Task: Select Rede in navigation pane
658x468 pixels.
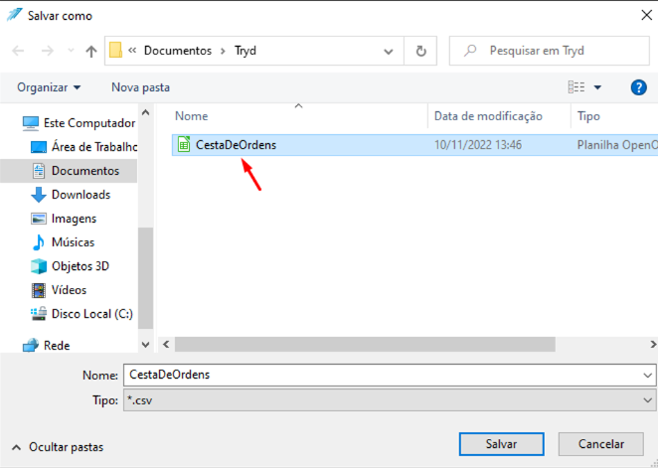Action: point(46,346)
